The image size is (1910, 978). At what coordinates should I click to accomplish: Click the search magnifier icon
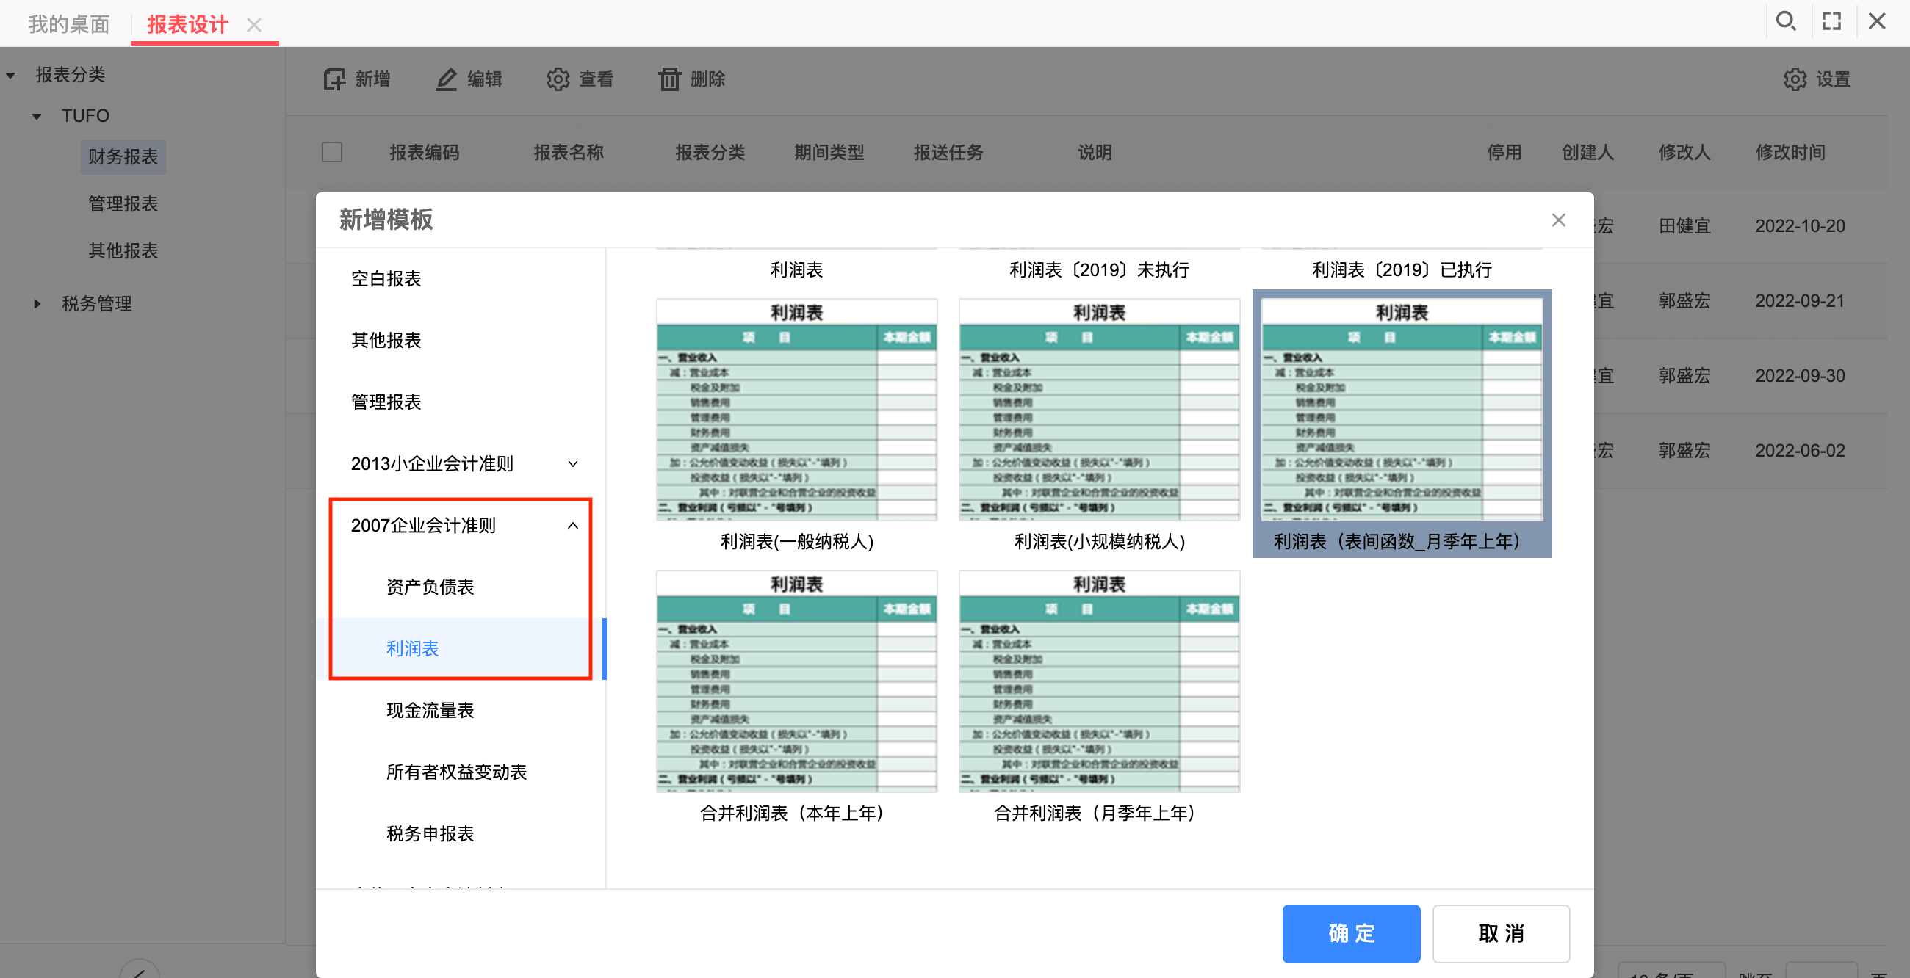pyautogui.click(x=1785, y=21)
